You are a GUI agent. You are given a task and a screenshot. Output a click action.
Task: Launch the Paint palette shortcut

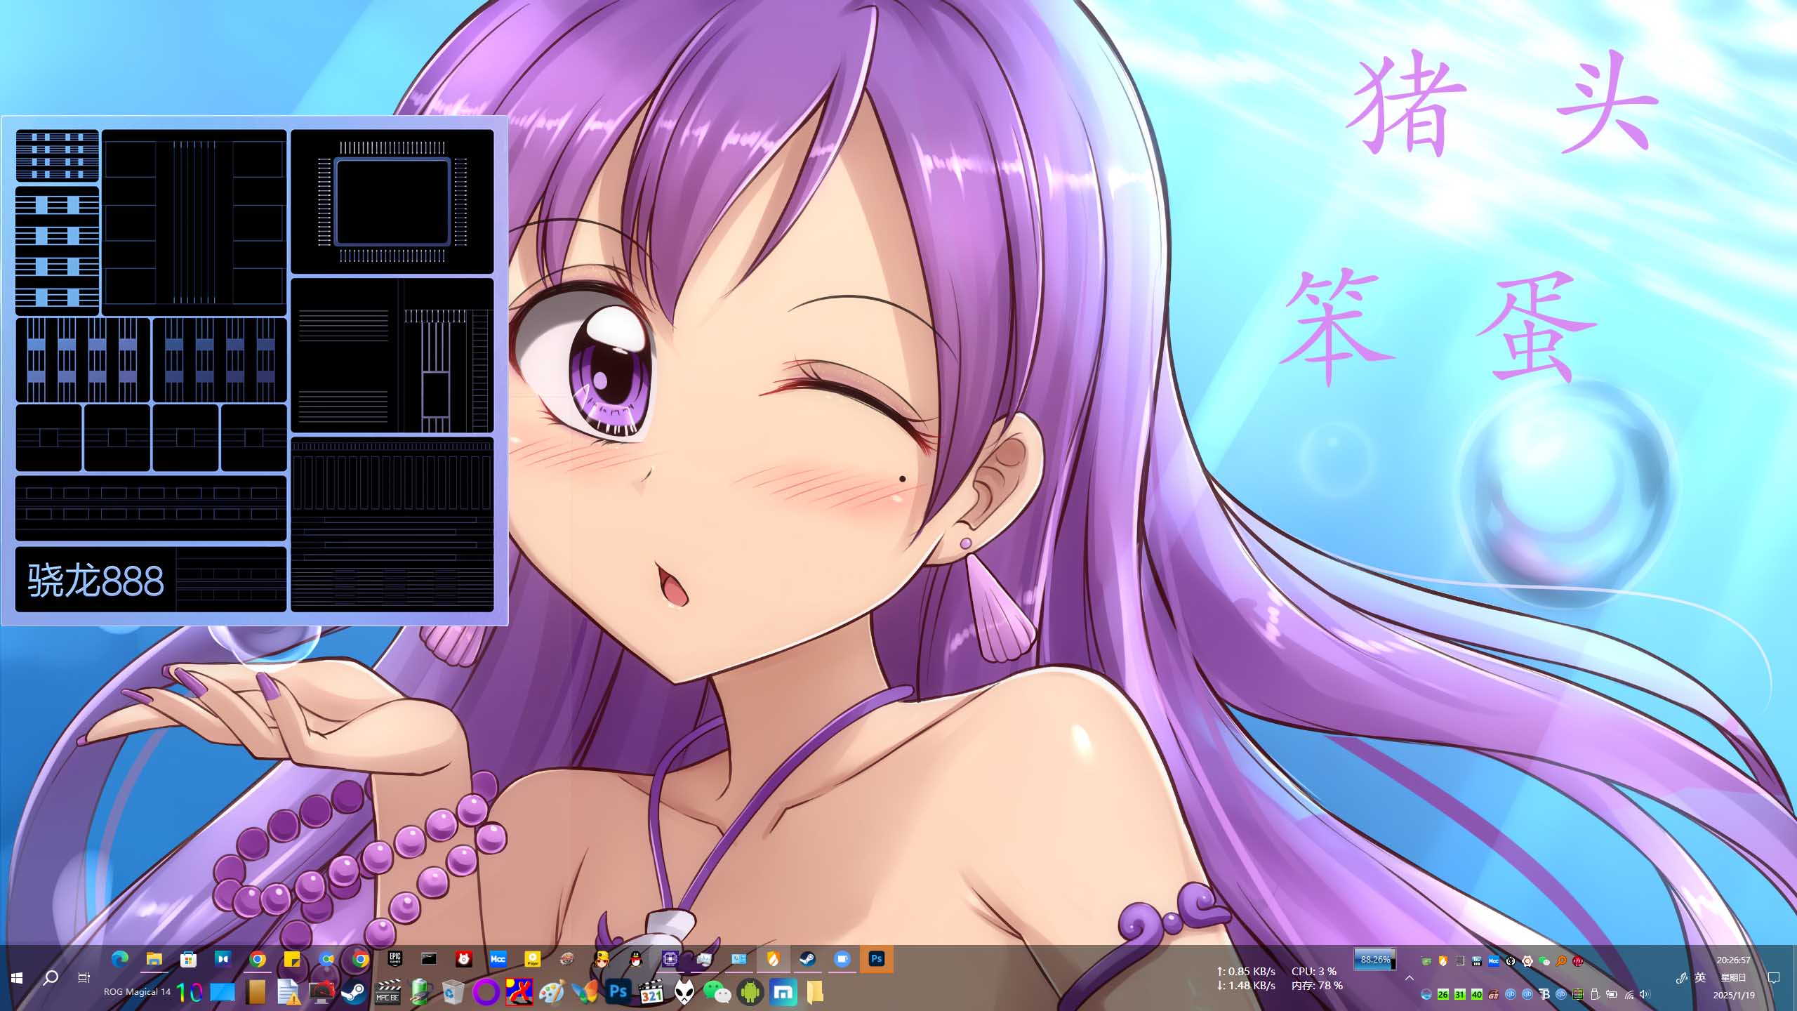click(552, 992)
